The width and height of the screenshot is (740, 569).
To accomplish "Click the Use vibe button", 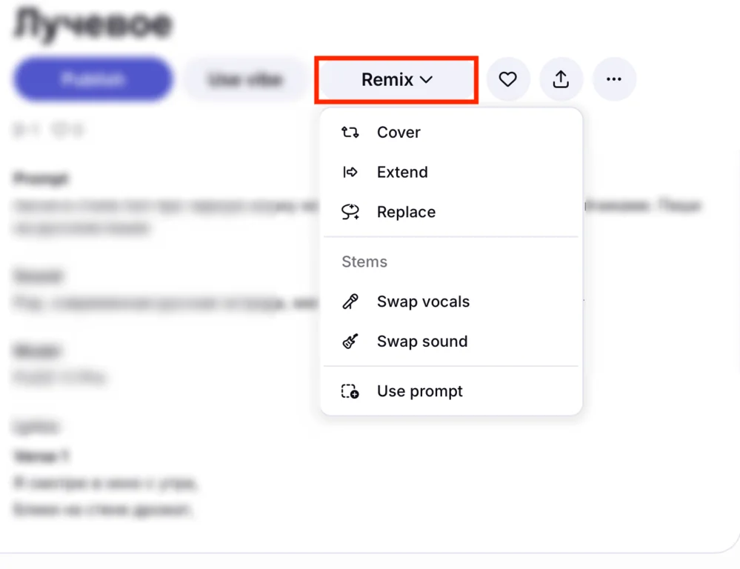I will coord(245,79).
